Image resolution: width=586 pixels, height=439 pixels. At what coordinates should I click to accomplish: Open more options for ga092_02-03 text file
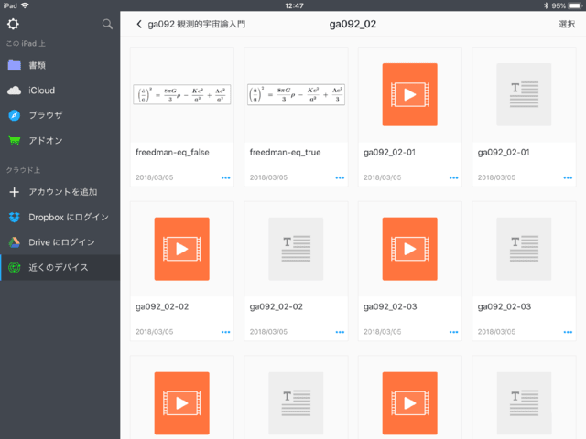click(x=568, y=332)
